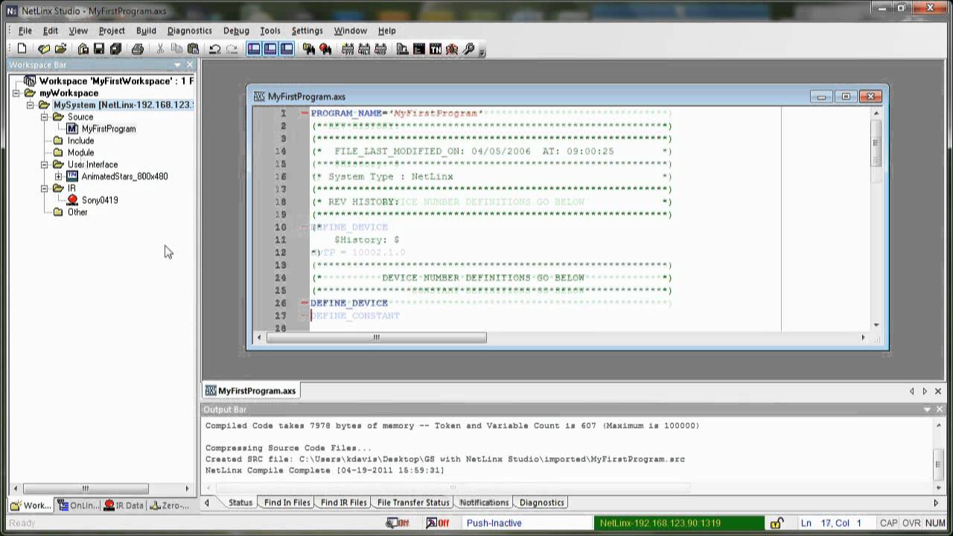Select the Module folder in the tree
The image size is (953, 536).
tap(80, 153)
